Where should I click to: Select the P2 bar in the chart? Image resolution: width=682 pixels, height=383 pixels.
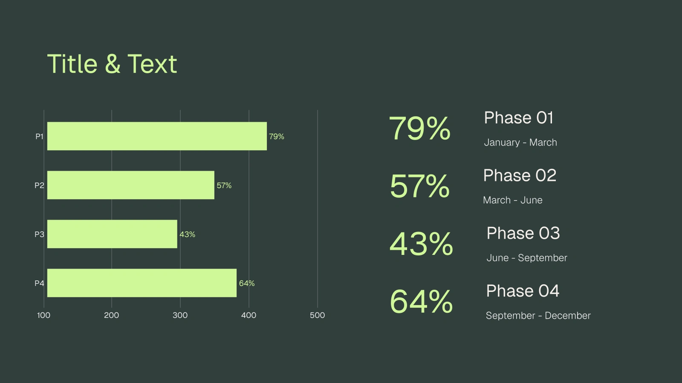(130, 185)
